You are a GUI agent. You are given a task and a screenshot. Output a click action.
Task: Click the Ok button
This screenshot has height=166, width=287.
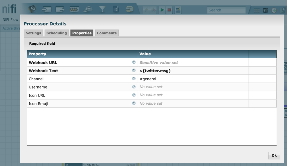click(x=274, y=155)
